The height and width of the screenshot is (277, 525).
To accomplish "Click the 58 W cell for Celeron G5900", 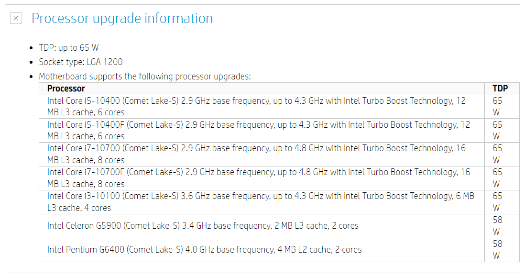I will tap(502, 226).
